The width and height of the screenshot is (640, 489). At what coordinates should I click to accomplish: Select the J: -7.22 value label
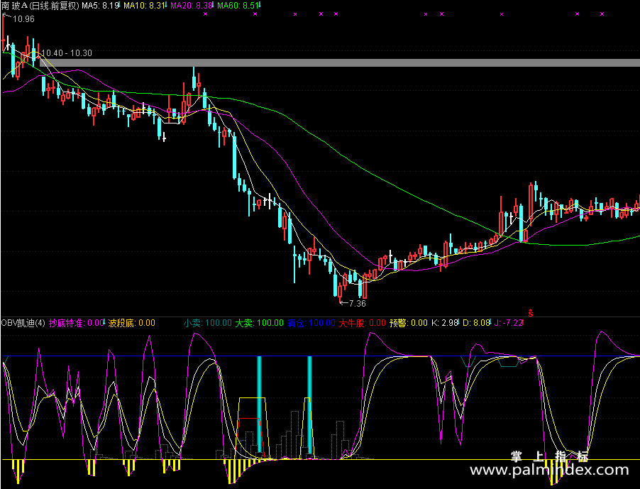[x=508, y=323]
